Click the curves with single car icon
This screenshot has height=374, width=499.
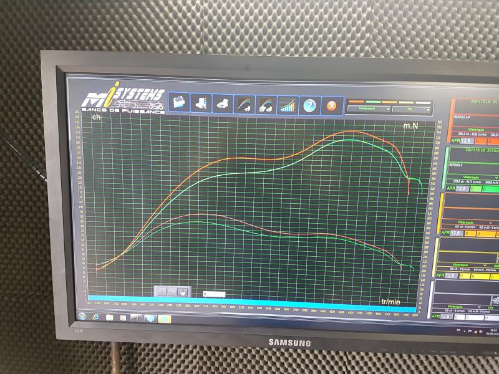(245, 104)
